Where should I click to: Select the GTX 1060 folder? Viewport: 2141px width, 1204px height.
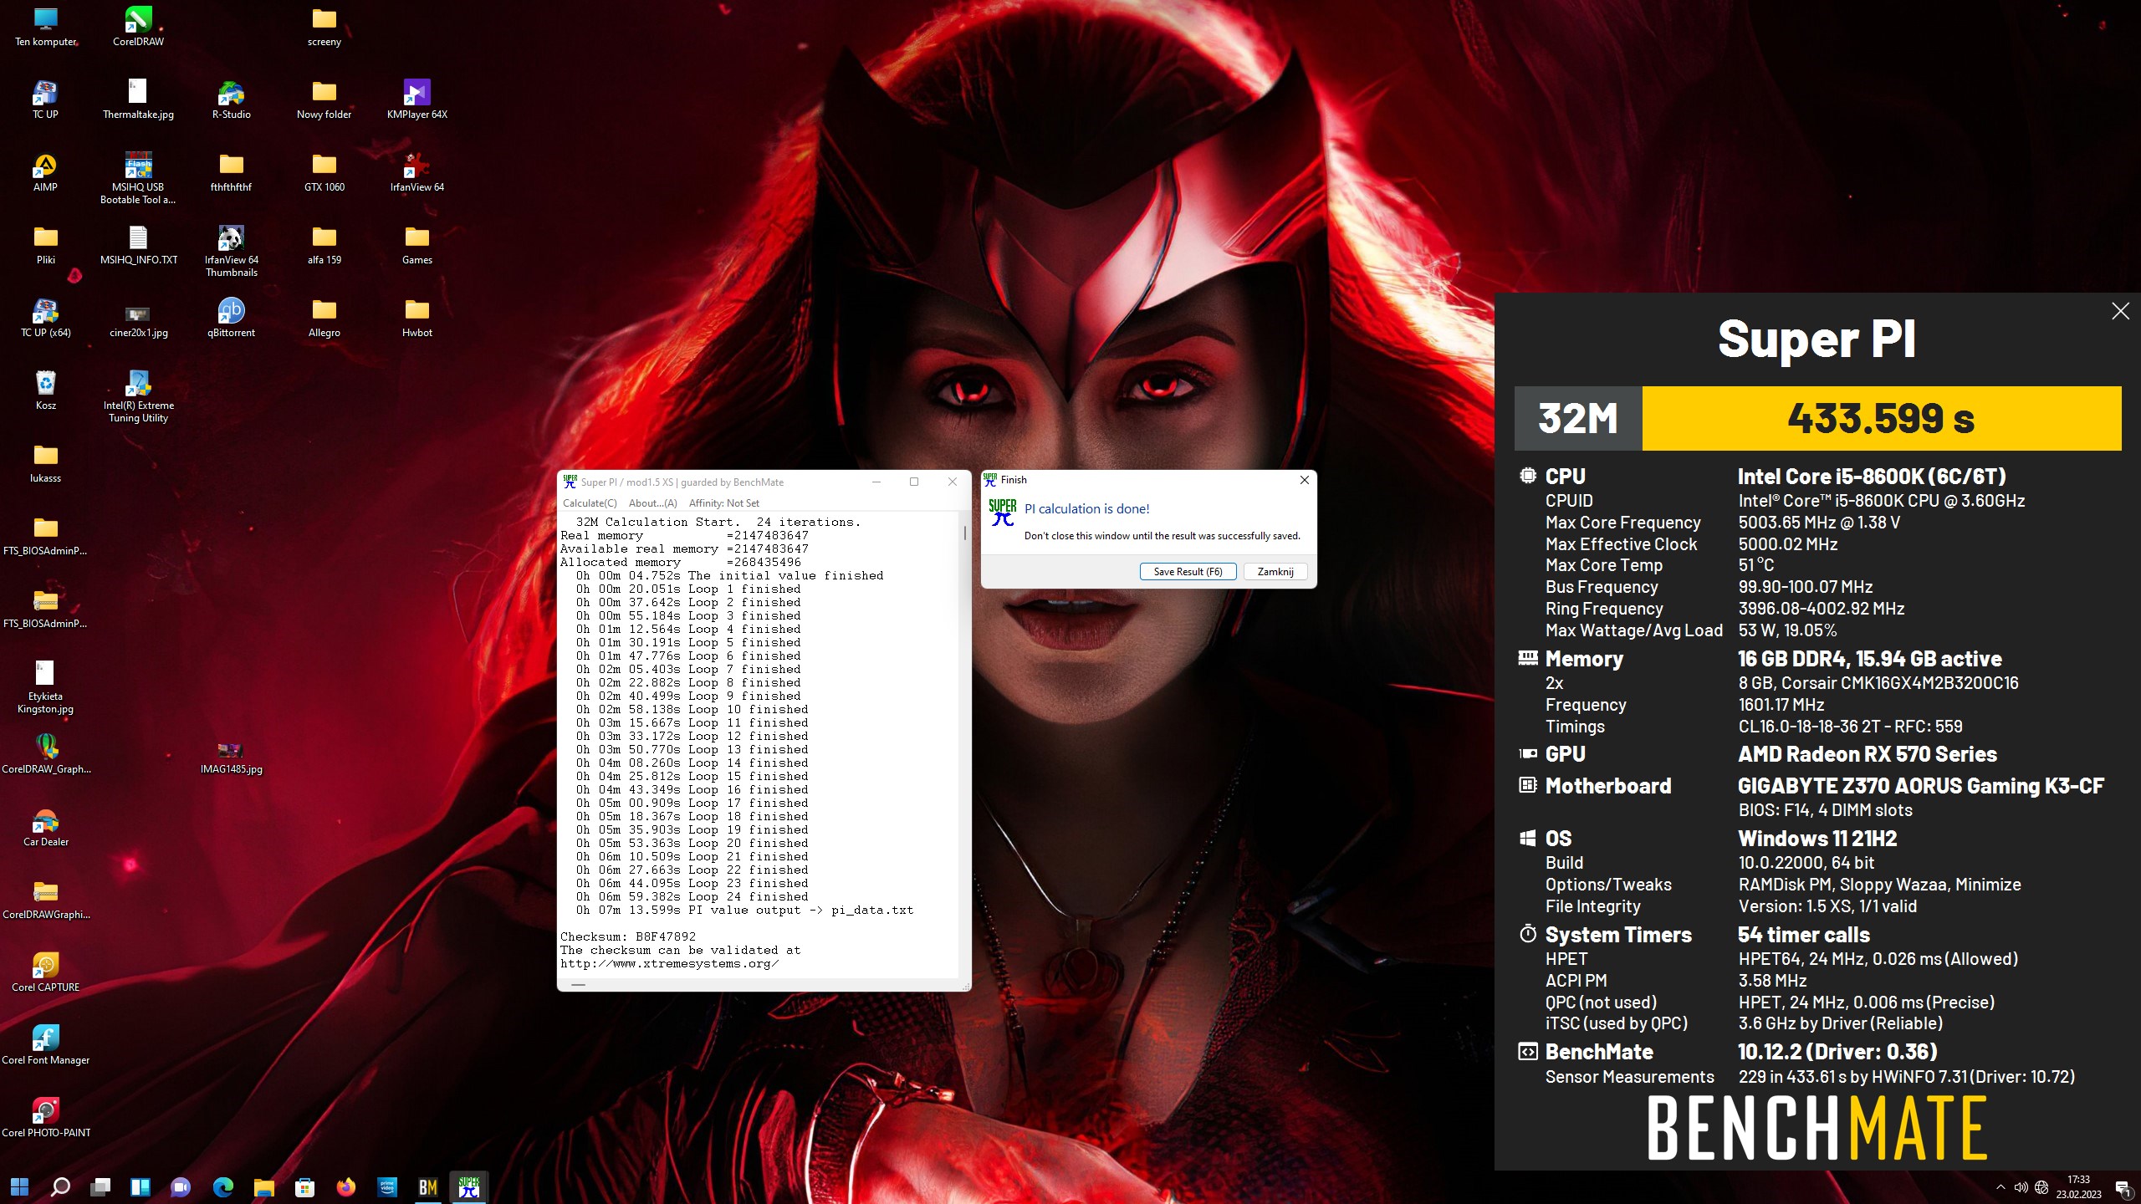click(324, 171)
